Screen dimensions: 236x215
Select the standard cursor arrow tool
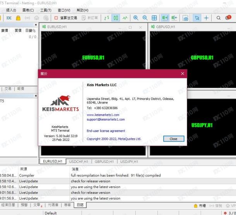197,18
